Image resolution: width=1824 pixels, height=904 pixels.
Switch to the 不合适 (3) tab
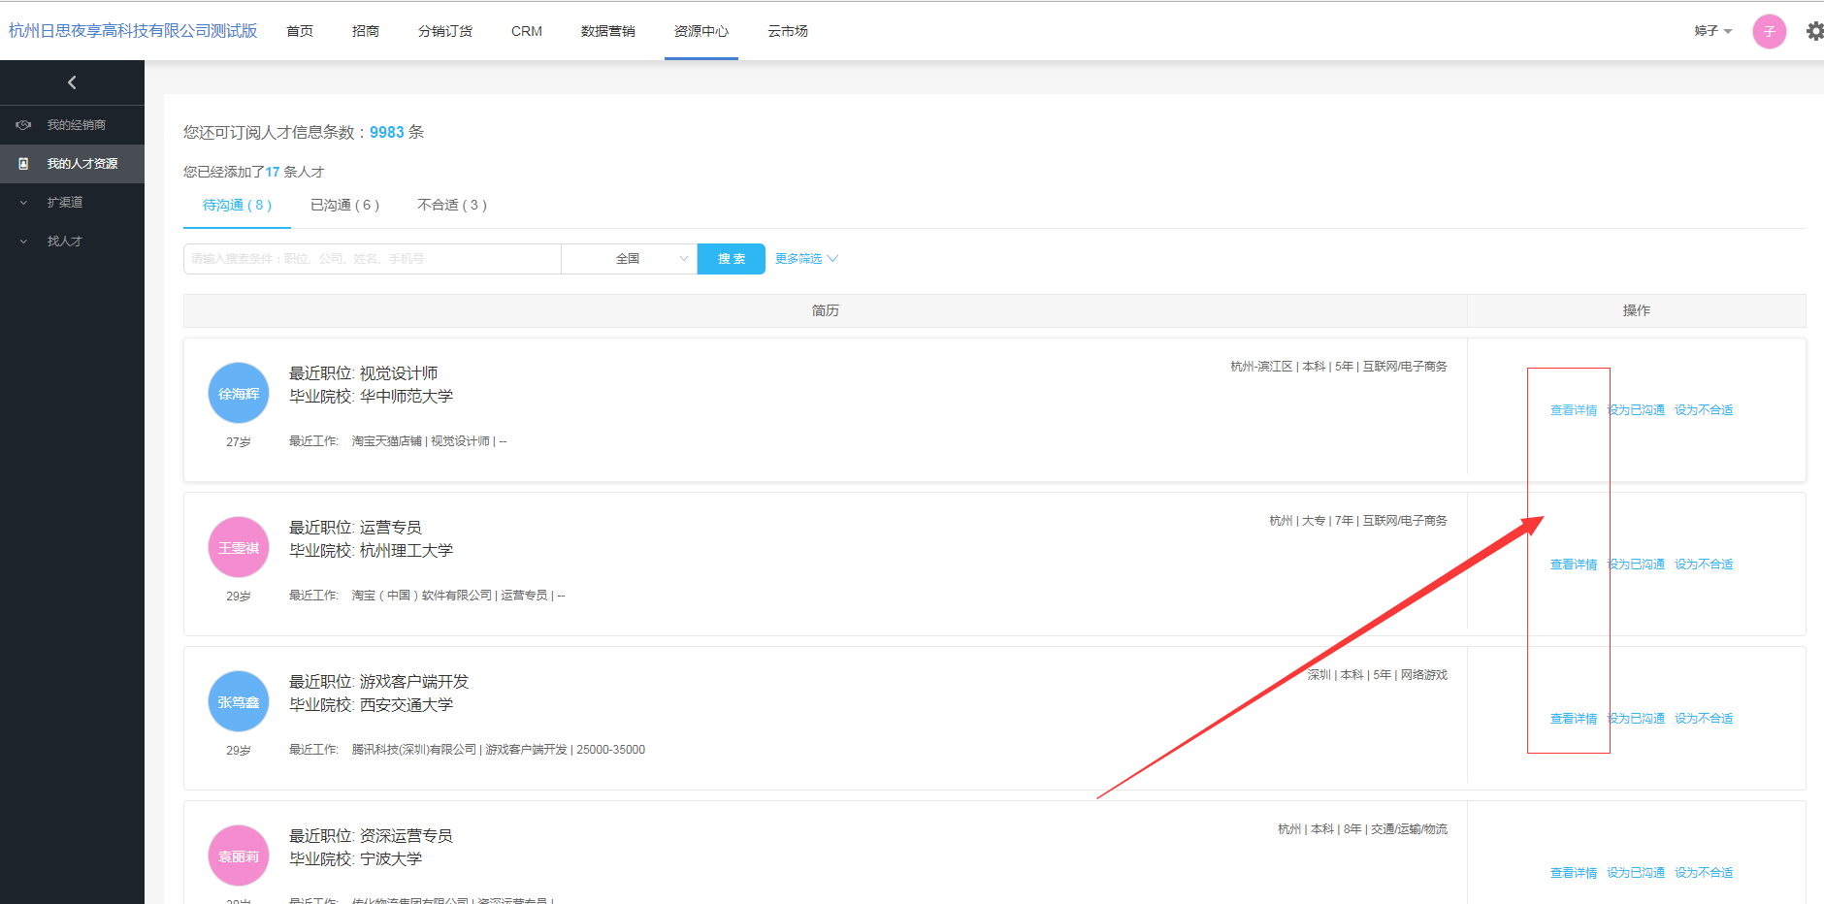click(x=451, y=205)
